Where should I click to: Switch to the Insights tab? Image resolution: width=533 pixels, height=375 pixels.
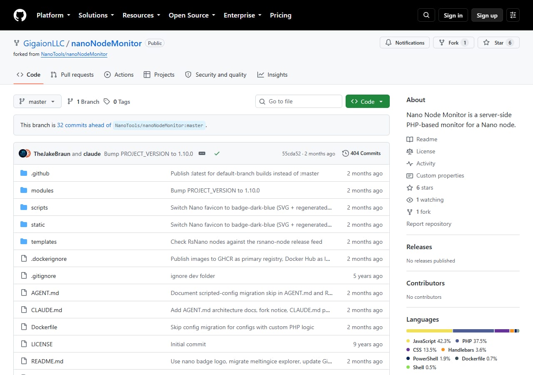point(272,75)
